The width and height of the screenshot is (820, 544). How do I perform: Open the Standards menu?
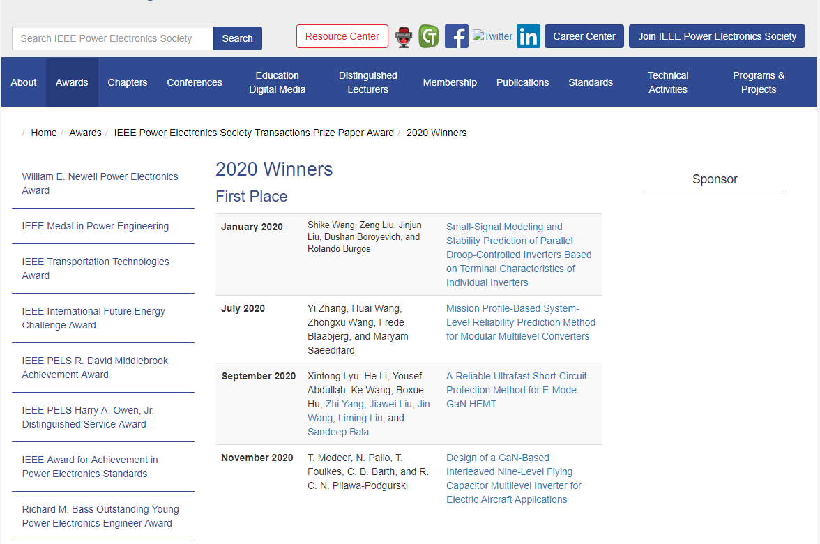[591, 82]
